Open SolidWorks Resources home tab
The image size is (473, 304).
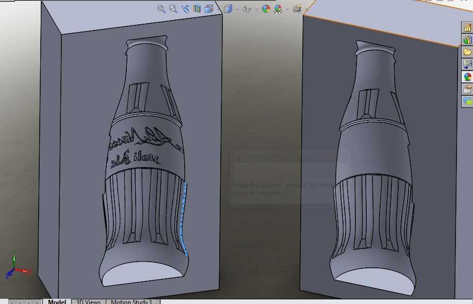(x=467, y=27)
